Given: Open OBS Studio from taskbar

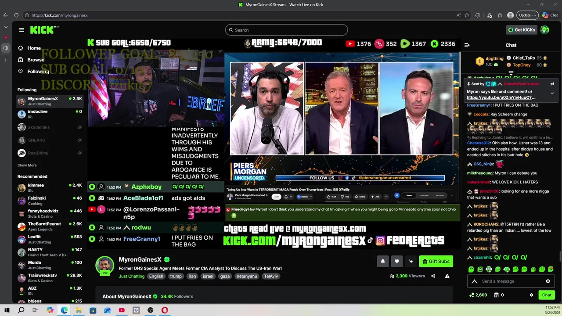Looking at the screenshot, I should [151, 310].
